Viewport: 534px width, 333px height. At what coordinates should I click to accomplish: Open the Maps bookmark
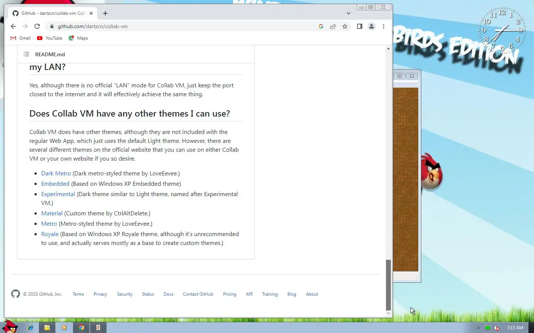coord(79,38)
